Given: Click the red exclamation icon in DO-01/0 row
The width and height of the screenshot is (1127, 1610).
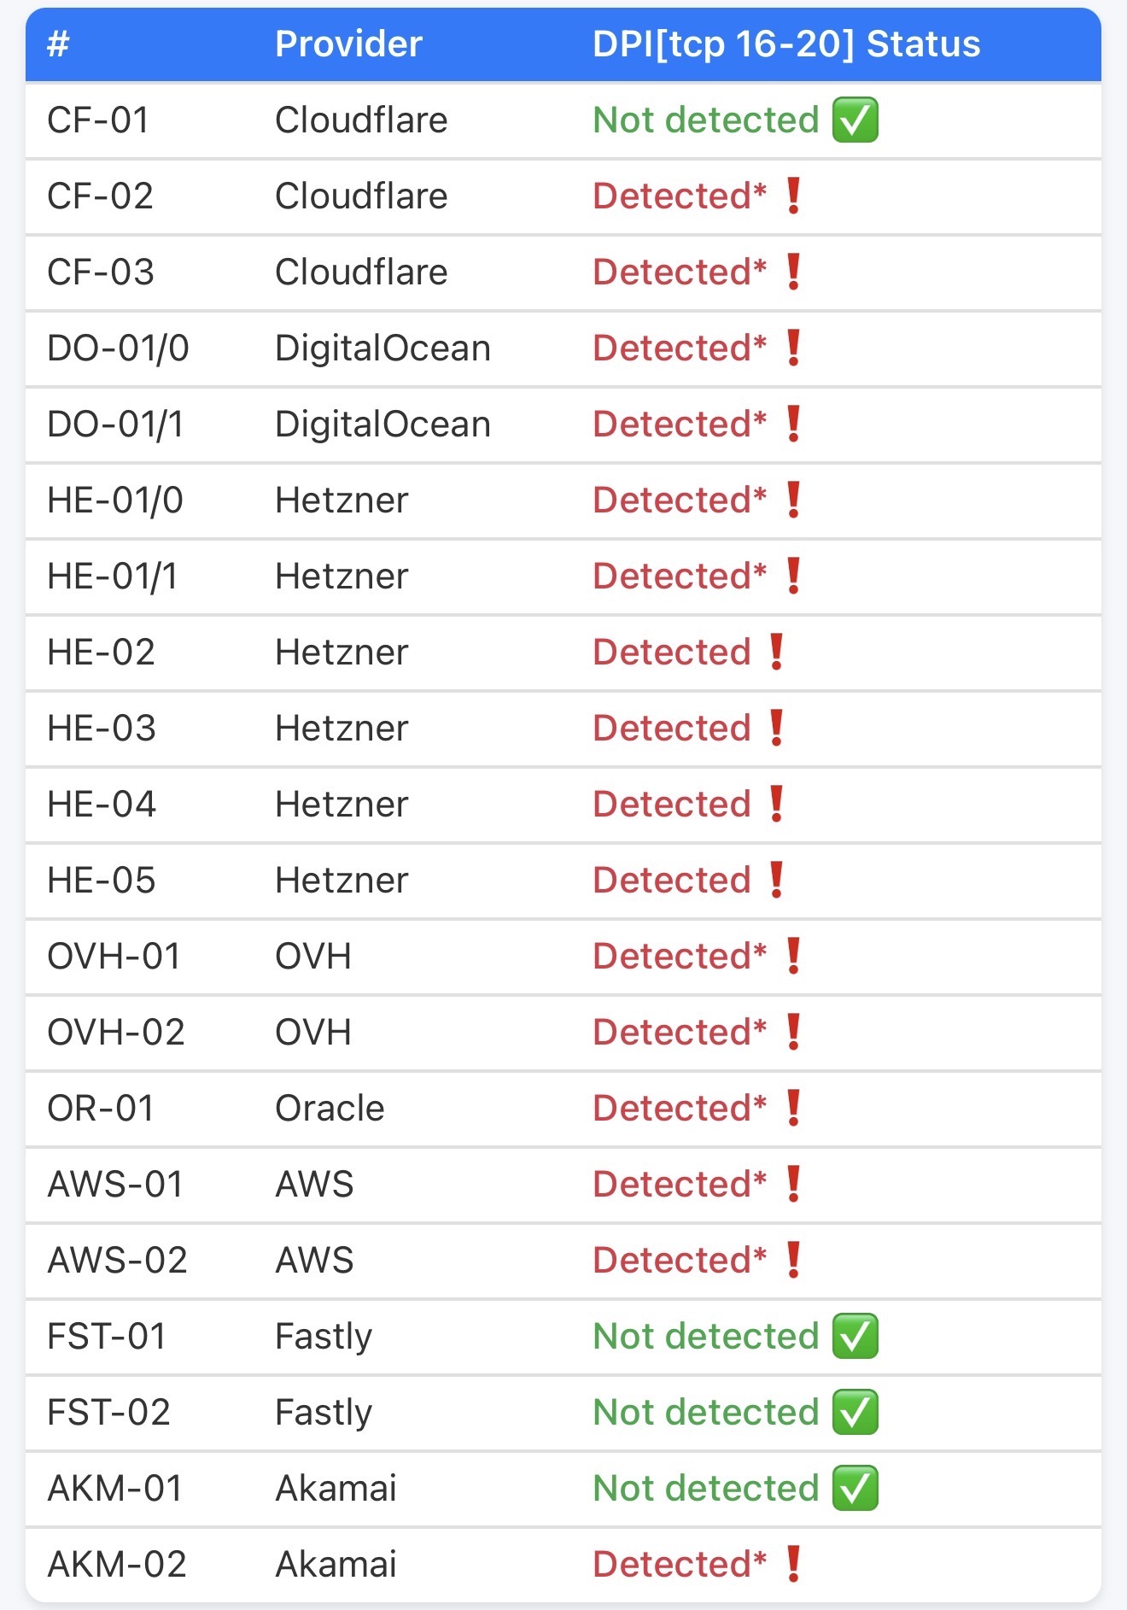Looking at the screenshot, I should click(x=793, y=348).
